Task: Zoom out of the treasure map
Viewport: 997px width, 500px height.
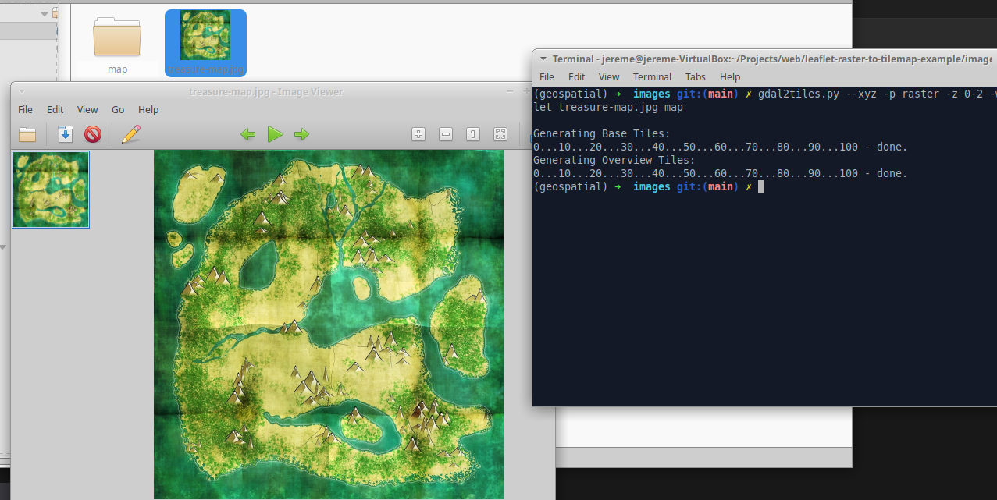Action: 445,134
